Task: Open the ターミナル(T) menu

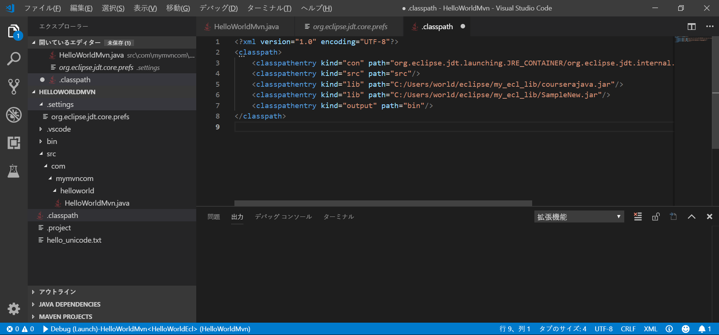Action: coord(269,8)
